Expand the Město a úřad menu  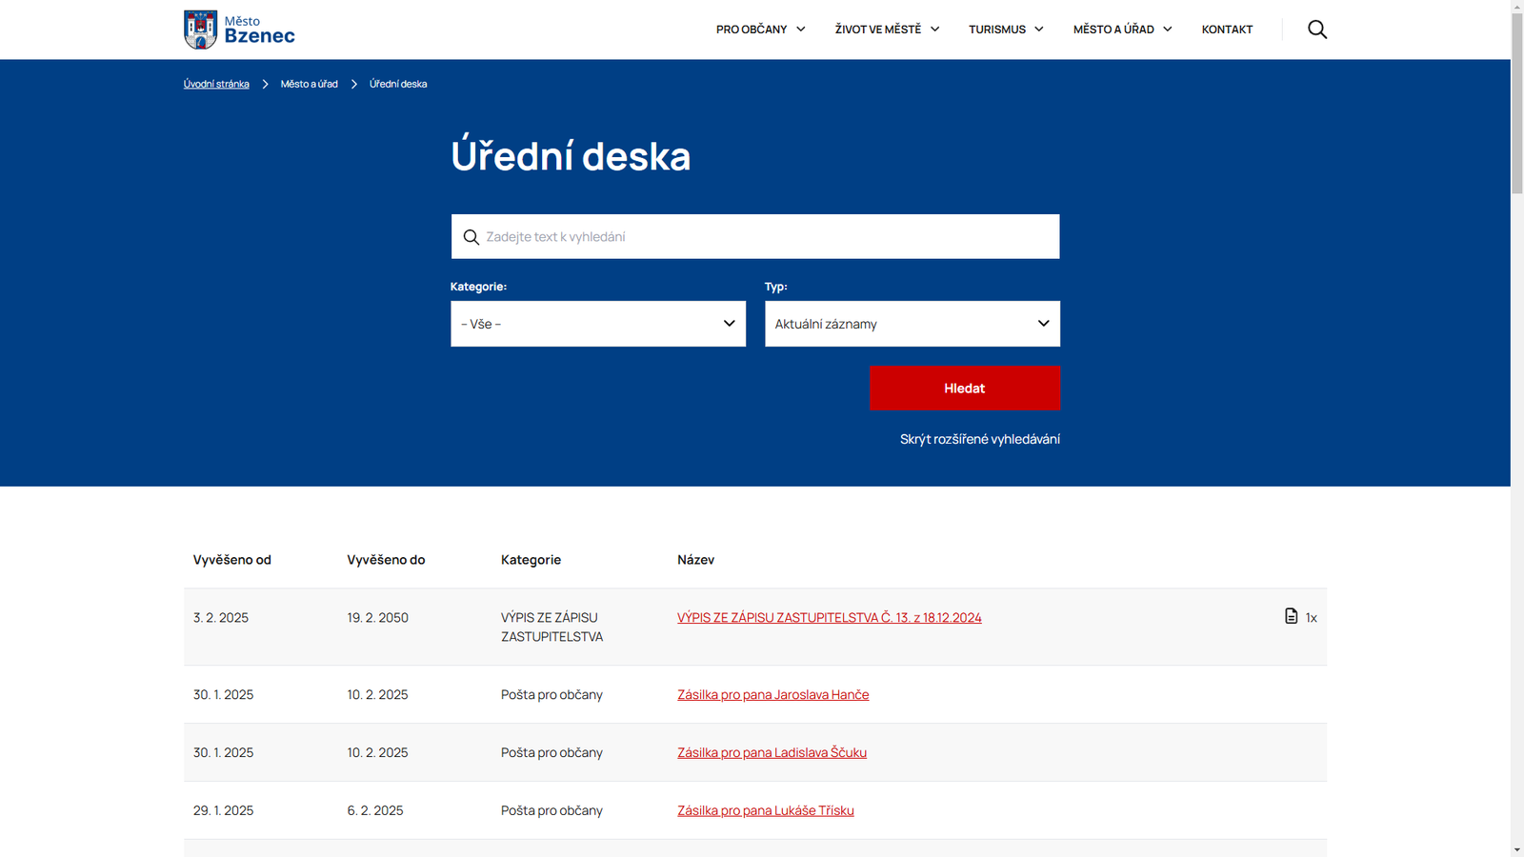(1113, 30)
